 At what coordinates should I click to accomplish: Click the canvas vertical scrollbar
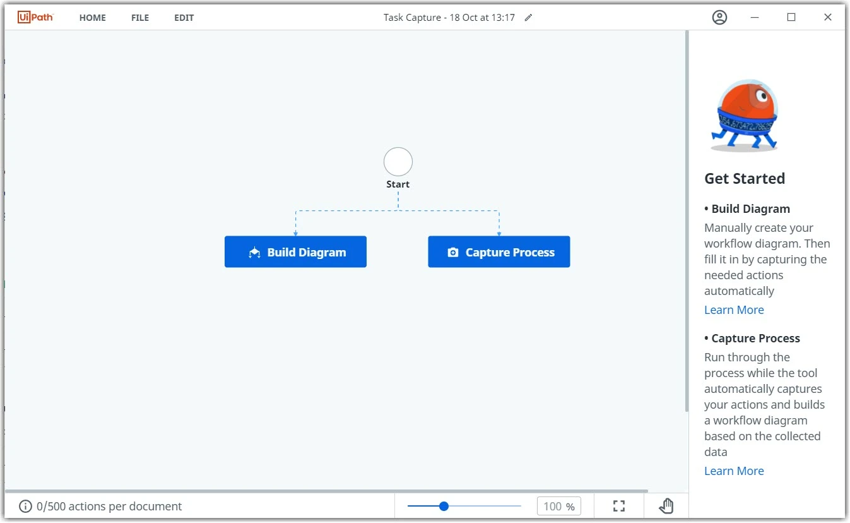687,221
